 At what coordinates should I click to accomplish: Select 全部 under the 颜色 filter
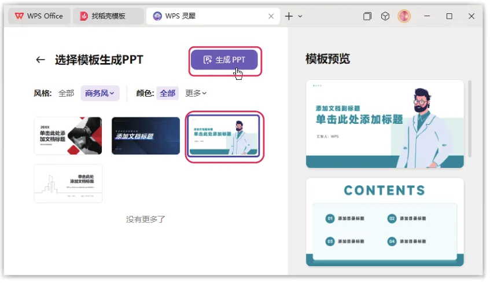click(168, 93)
